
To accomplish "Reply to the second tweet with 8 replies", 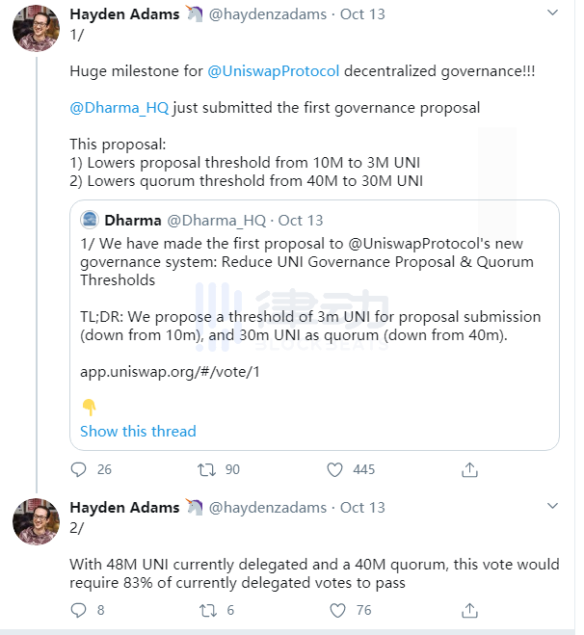I will click(79, 610).
